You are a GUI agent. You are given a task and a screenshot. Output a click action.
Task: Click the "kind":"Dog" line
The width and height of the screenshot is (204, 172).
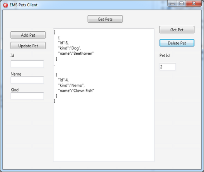click(70, 48)
